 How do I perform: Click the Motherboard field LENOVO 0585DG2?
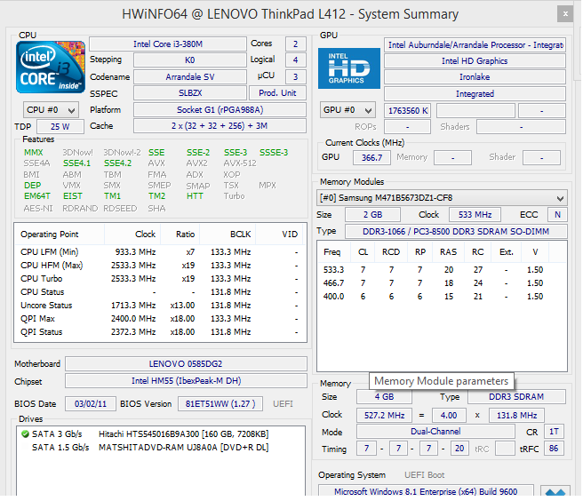coord(186,363)
